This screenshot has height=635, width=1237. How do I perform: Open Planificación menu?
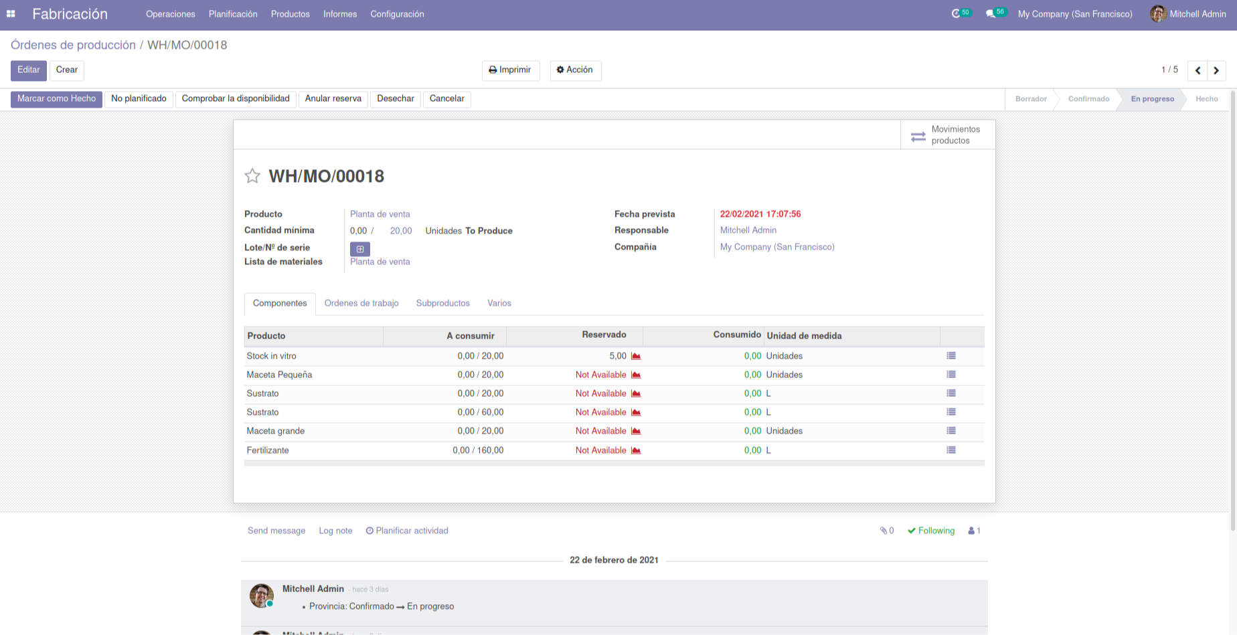[x=233, y=14]
